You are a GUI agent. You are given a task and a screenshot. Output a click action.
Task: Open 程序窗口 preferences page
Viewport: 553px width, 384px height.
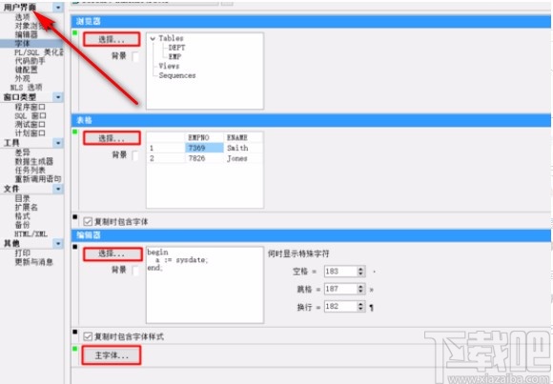click(x=30, y=107)
